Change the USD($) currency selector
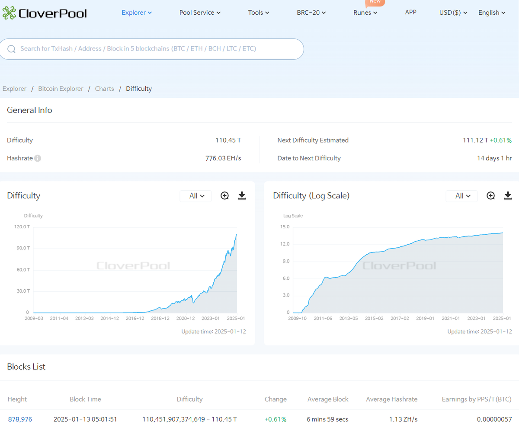The image size is (519, 428). pyautogui.click(x=453, y=13)
